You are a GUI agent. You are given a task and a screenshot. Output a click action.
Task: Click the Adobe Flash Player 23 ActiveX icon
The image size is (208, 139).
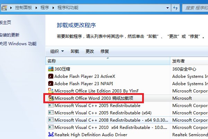(x=51, y=76)
